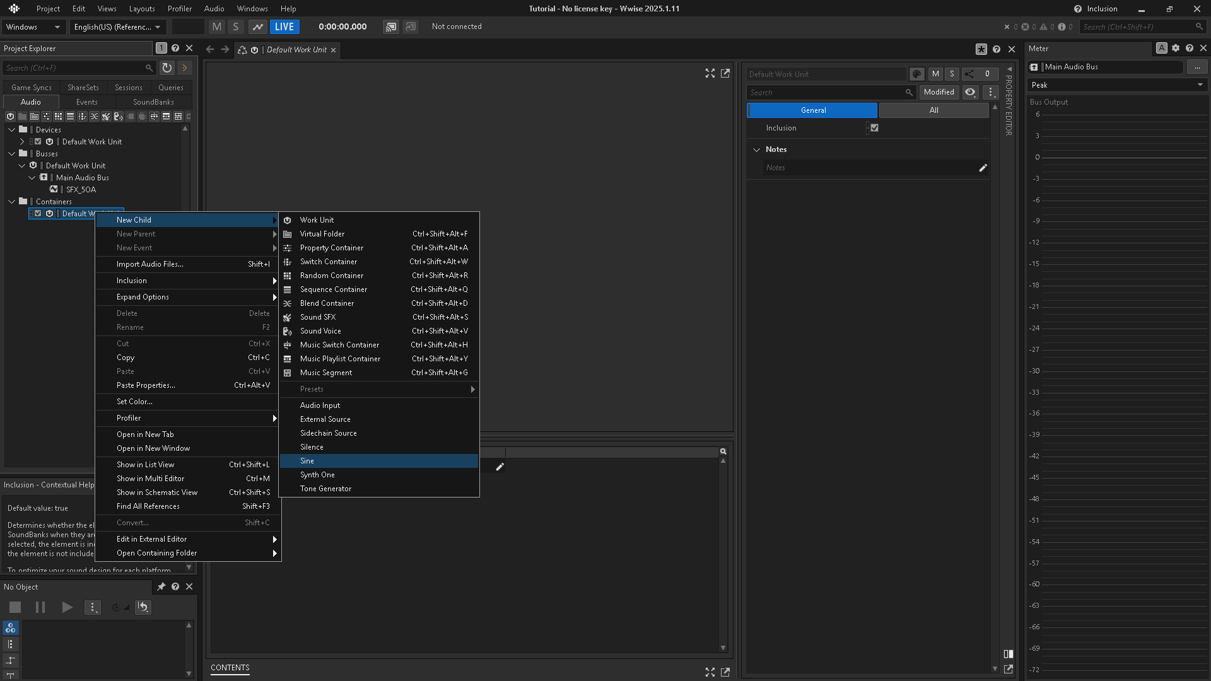Select the General property tab
This screenshot has height=681, width=1211.
click(x=812, y=110)
